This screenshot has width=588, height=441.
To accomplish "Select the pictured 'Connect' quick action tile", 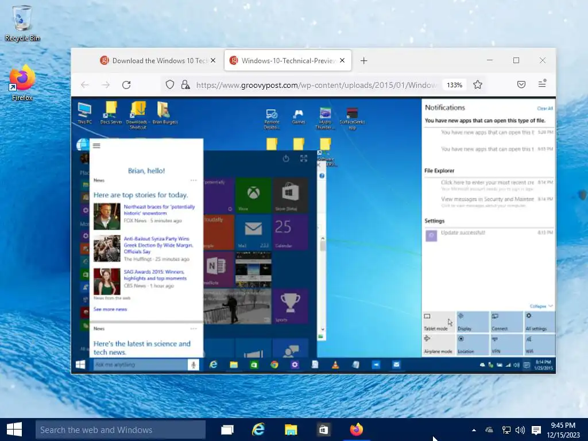I will (506, 322).
